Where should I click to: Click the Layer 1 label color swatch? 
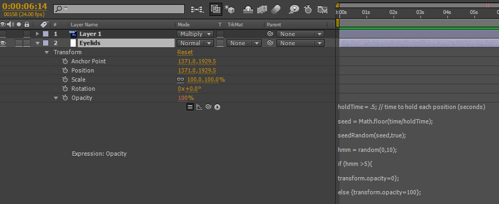[46, 34]
